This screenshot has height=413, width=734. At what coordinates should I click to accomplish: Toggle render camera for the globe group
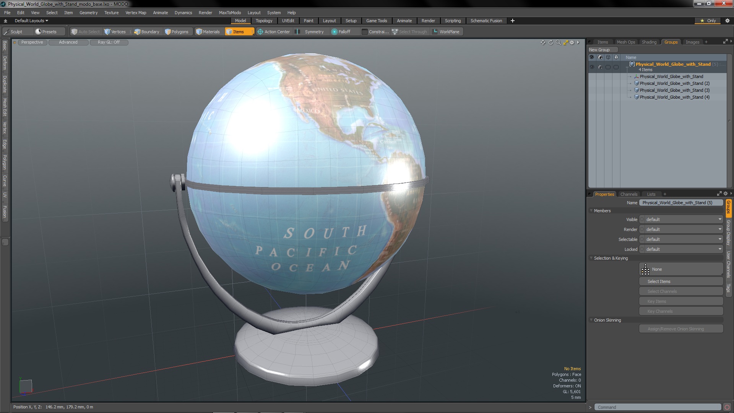(600, 67)
